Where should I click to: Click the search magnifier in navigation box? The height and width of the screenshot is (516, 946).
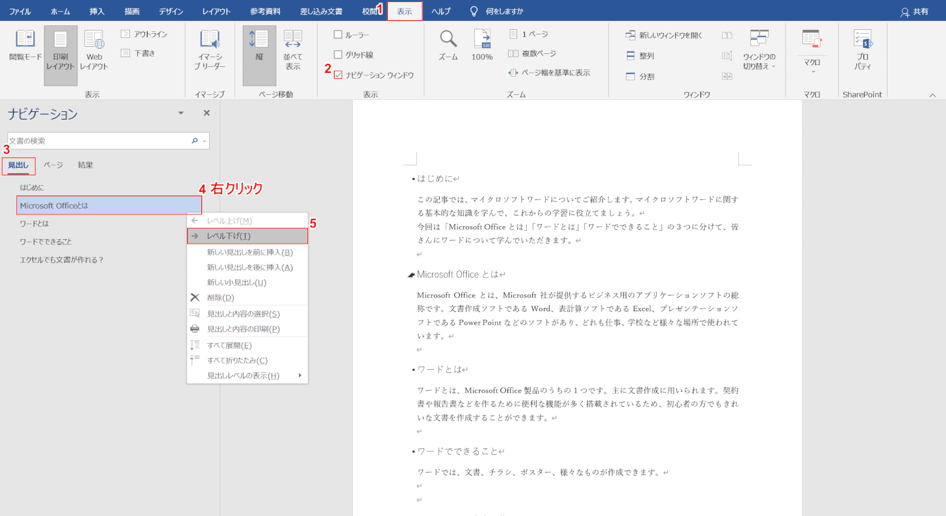[194, 140]
